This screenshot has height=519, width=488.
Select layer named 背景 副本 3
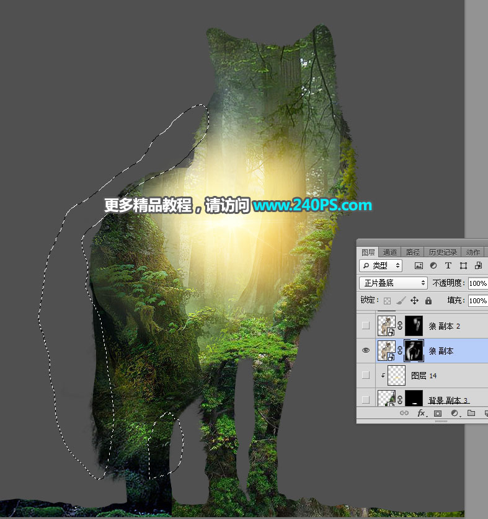pos(449,400)
